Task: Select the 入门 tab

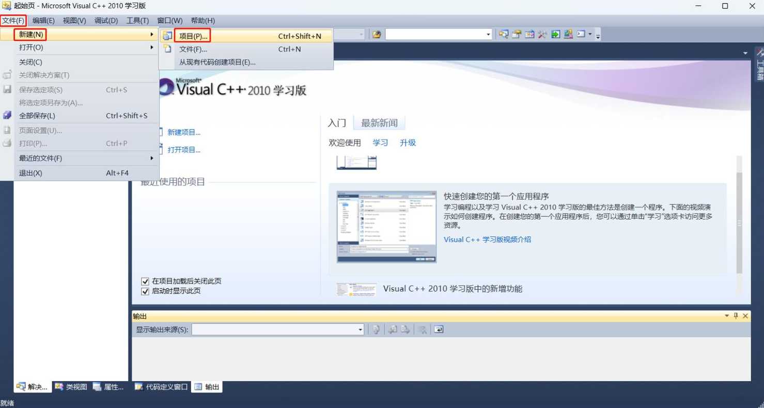Action: point(337,123)
